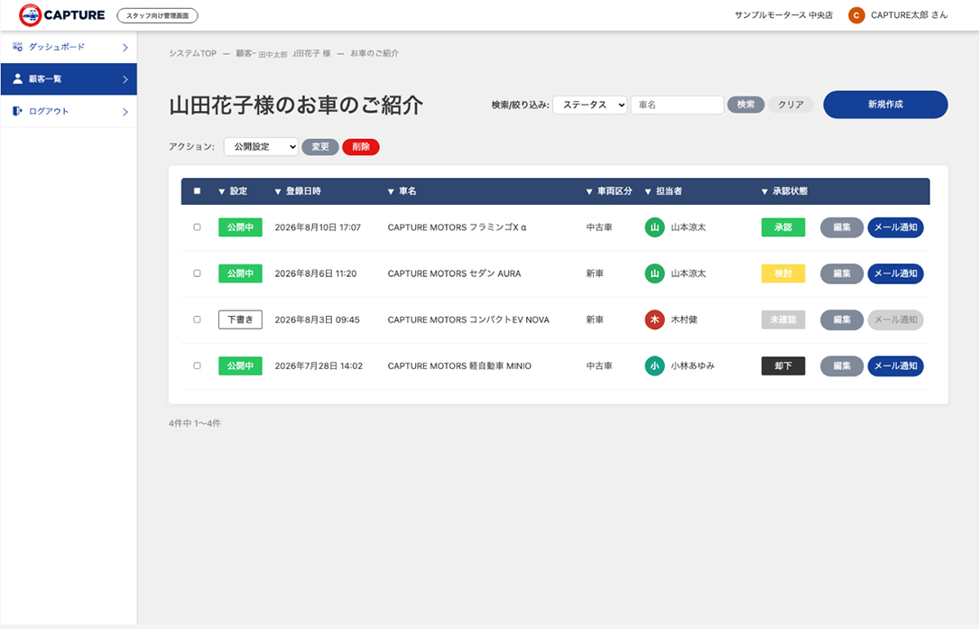Click the 変更 action button
This screenshot has width=980, height=629.
click(x=320, y=147)
